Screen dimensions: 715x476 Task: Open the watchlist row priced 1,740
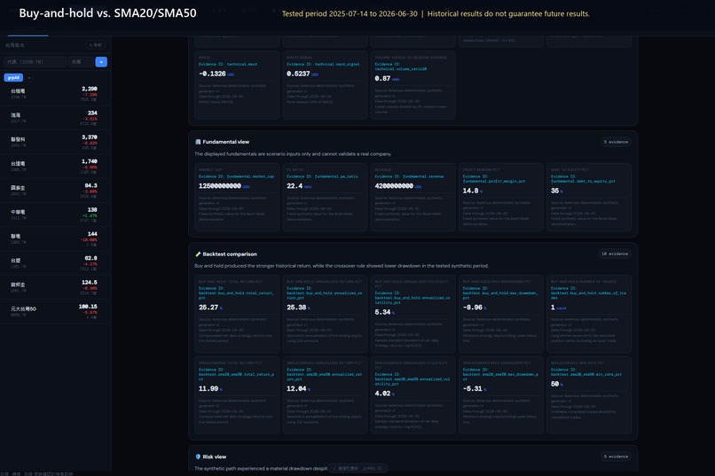(55, 166)
